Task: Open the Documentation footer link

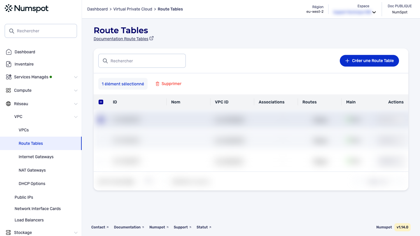Action: tap(129, 227)
